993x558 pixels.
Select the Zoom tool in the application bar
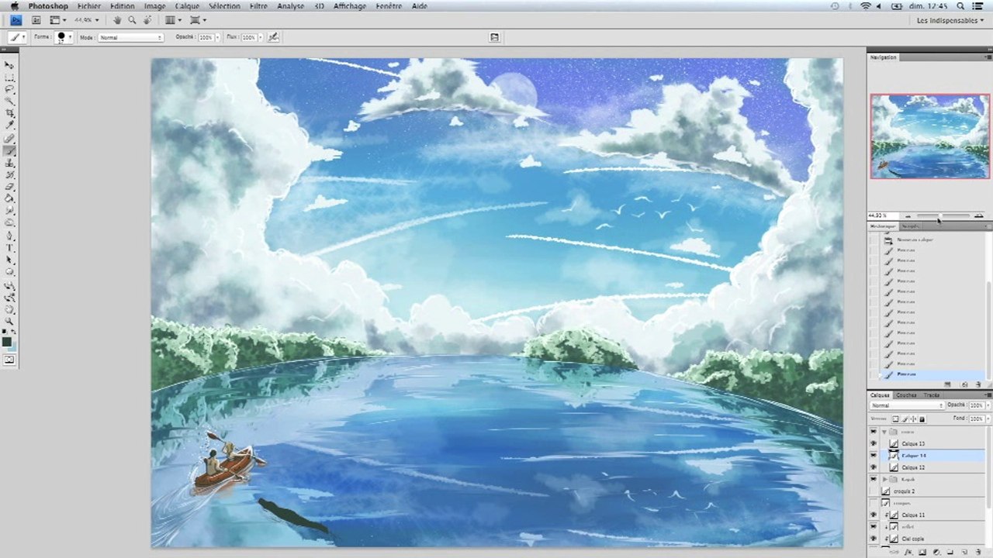pos(132,20)
